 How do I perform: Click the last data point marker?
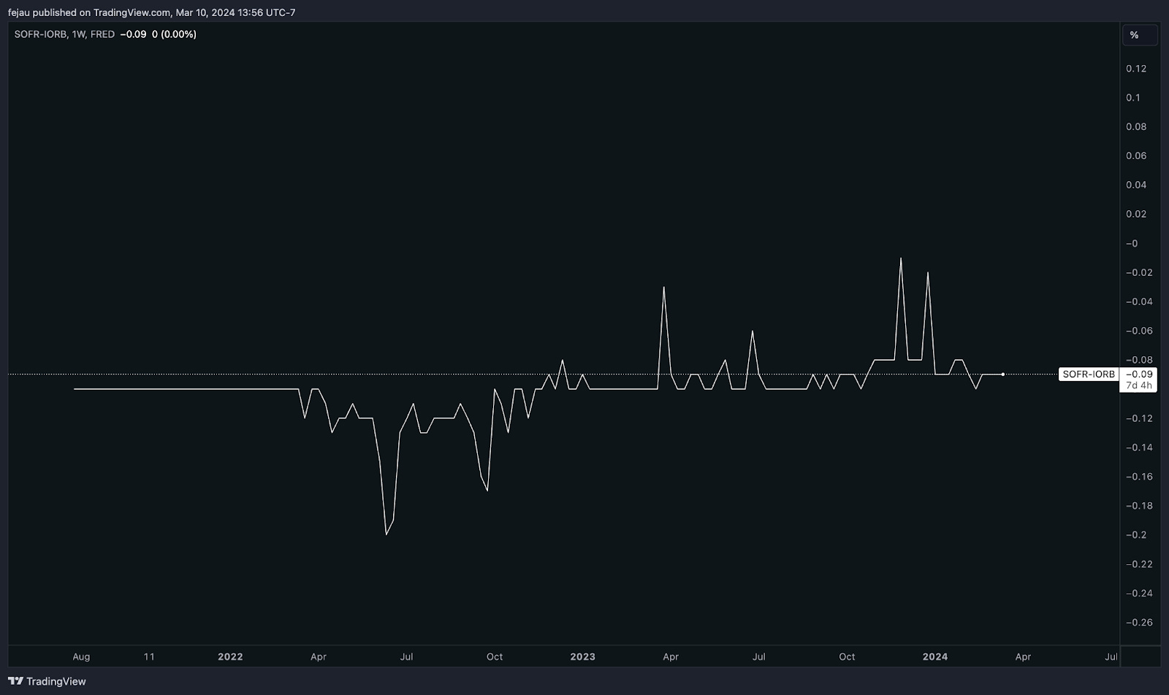pos(1003,373)
